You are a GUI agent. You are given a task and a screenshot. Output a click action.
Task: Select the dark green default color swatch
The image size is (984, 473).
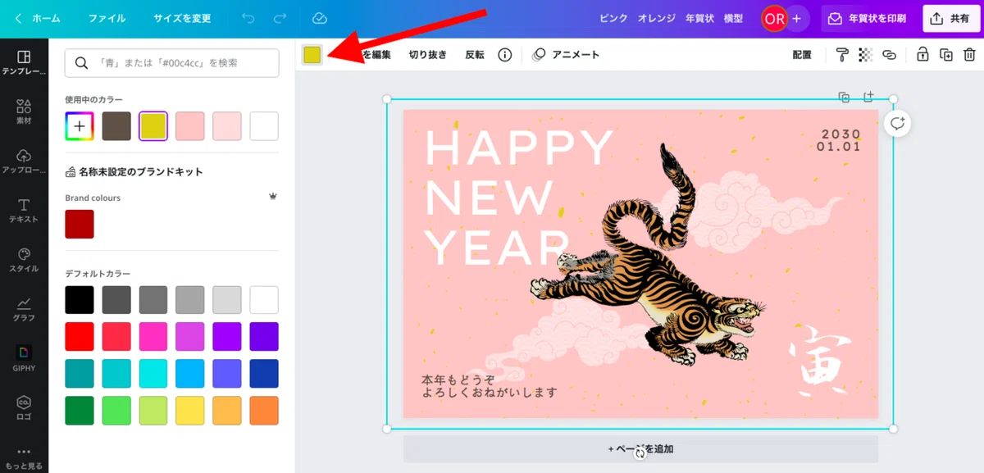80,411
